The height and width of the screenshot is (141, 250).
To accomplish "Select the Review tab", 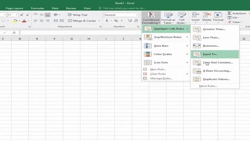I will [71, 8].
